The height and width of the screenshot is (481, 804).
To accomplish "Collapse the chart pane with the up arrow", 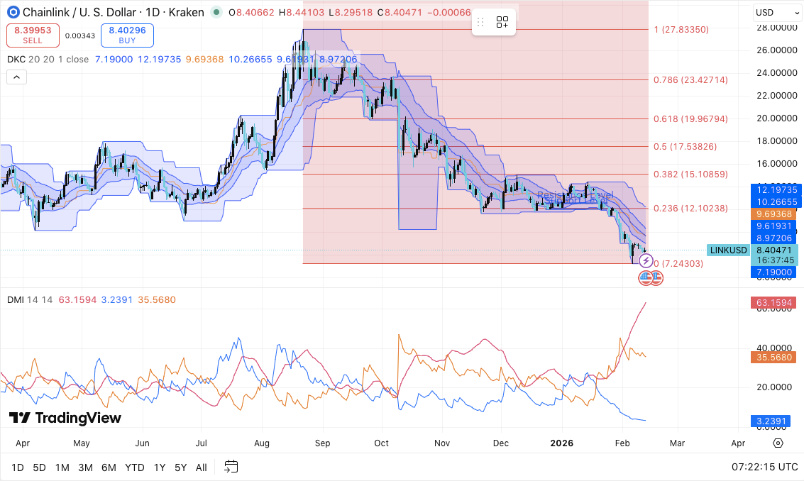I will (16, 77).
